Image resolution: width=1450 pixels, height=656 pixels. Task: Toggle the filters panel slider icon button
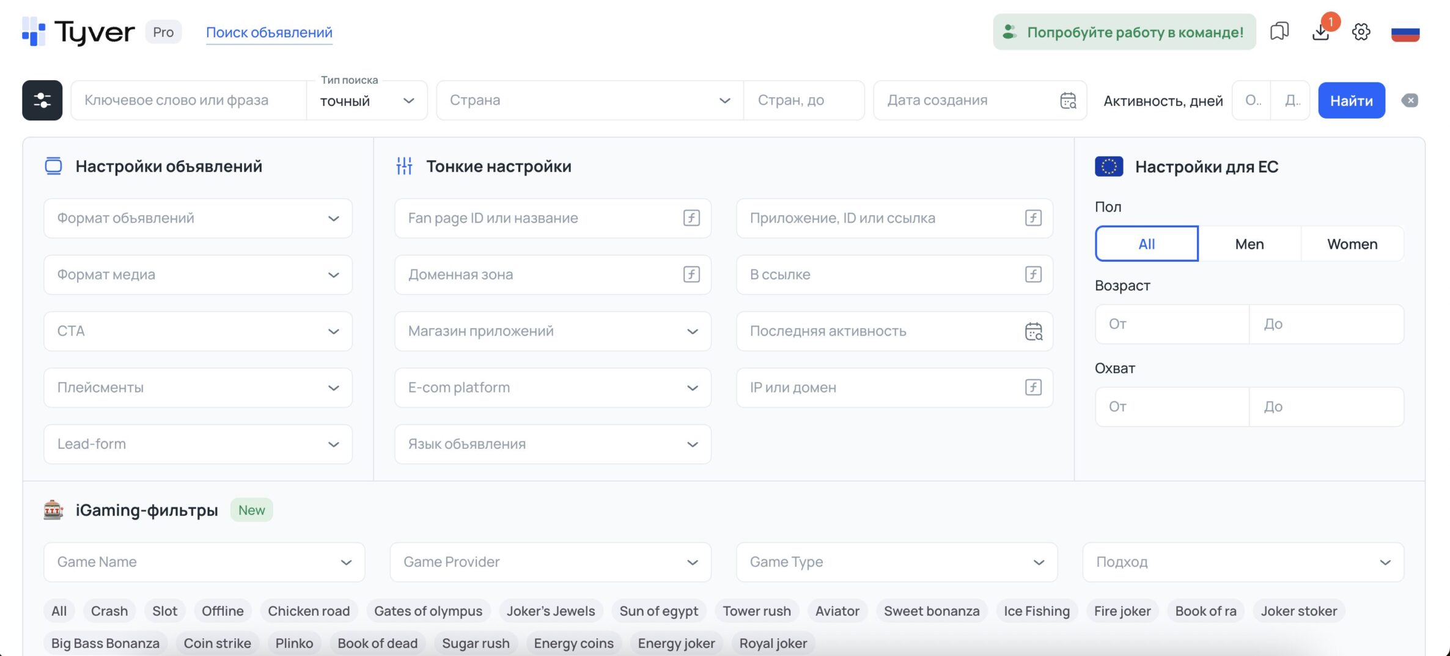42,100
